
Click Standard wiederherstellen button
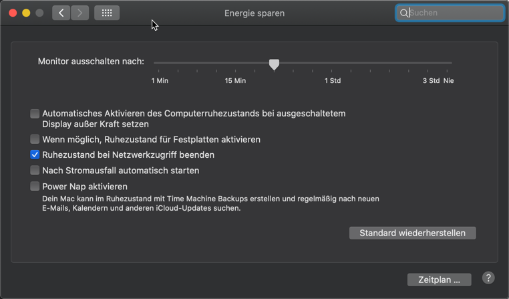(x=412, y=233)
